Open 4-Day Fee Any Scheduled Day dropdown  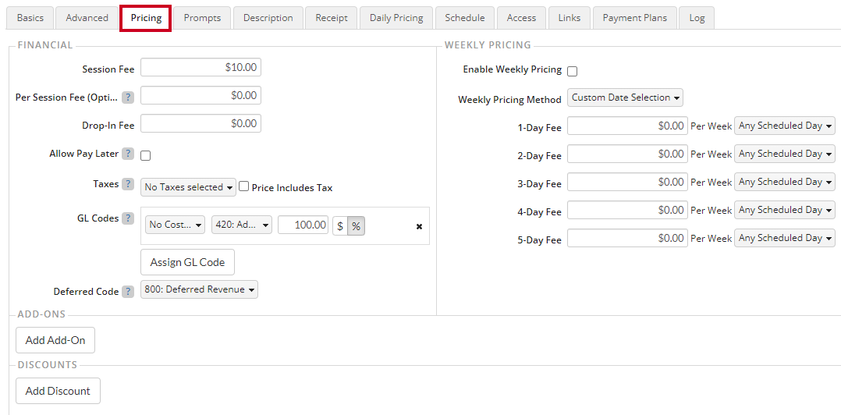pos(785,210)
